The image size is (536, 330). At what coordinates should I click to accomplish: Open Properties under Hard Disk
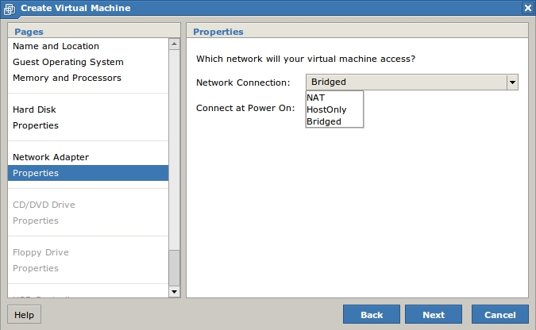(x=88, y=125)
